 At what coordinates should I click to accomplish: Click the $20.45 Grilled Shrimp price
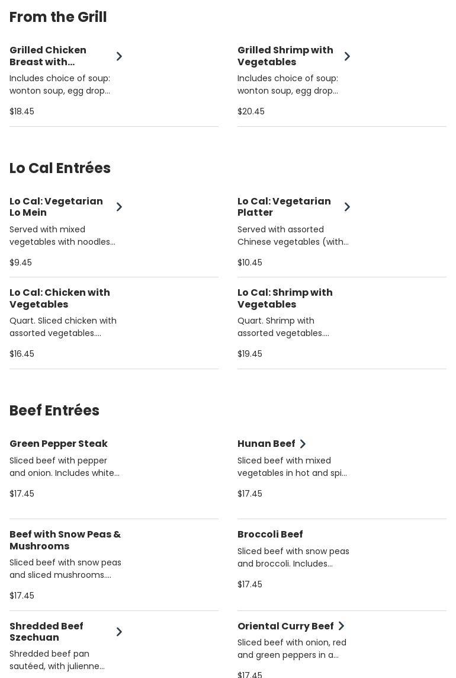click(251, 111)
